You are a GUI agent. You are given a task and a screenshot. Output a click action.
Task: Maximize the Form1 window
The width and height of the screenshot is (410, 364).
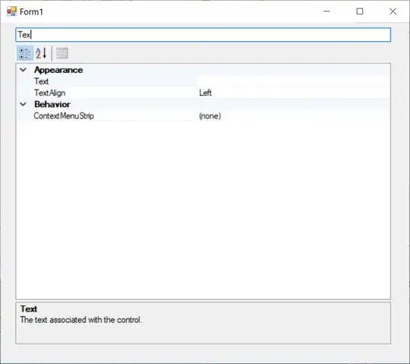[x=360, y=11]
